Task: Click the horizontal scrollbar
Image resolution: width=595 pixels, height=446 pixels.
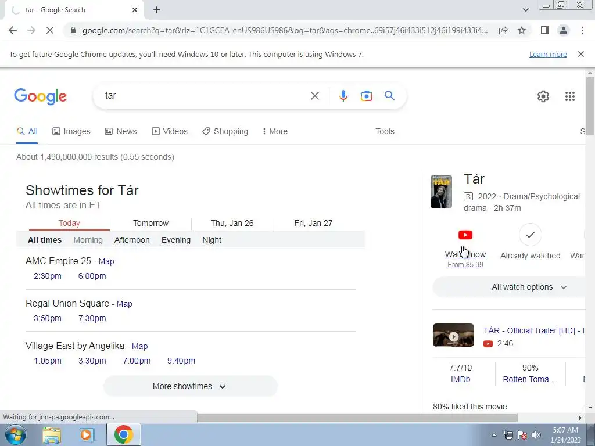Action: coord(357,418)
